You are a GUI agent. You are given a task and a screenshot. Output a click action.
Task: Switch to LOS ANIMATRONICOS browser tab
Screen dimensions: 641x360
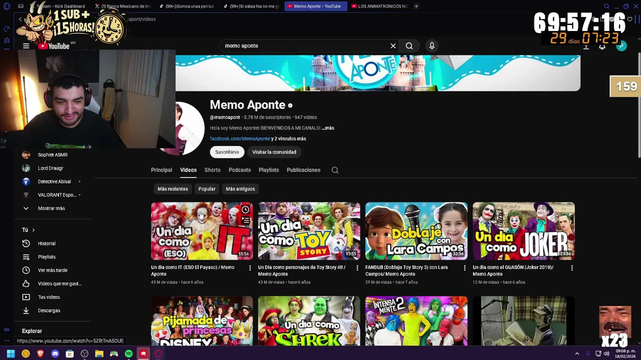coord(380,6)
